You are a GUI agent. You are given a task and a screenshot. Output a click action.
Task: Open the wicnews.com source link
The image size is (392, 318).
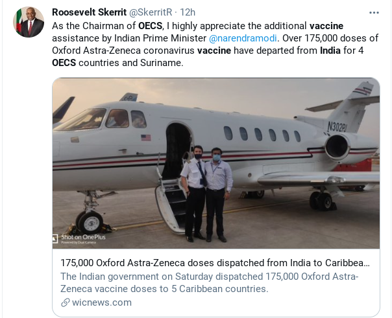(102, 302)
